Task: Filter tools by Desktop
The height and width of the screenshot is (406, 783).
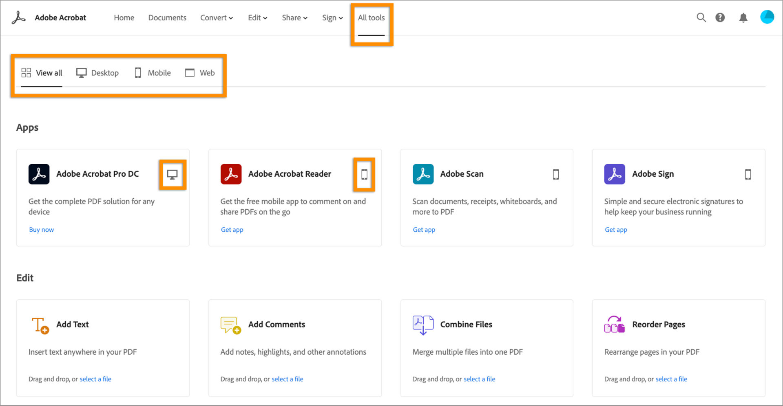Action: click(x=97, y=73)
